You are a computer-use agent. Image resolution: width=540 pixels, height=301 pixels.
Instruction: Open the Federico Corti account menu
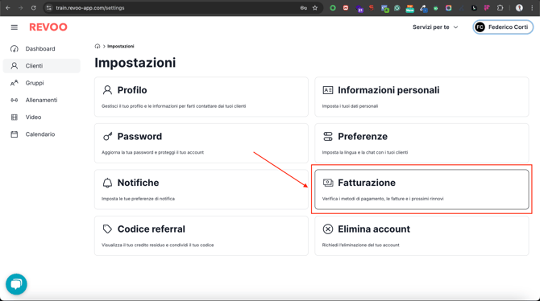503,27
